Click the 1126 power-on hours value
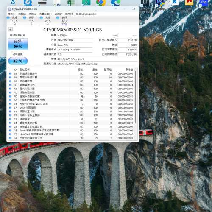This screenshot has height=212, width=212. tap(128, 54)
